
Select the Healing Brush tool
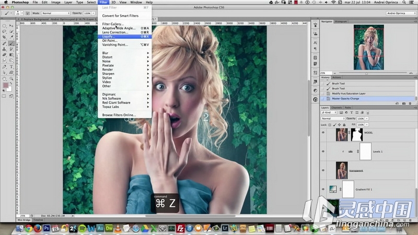pyautogui.click(x=4, y=43)
